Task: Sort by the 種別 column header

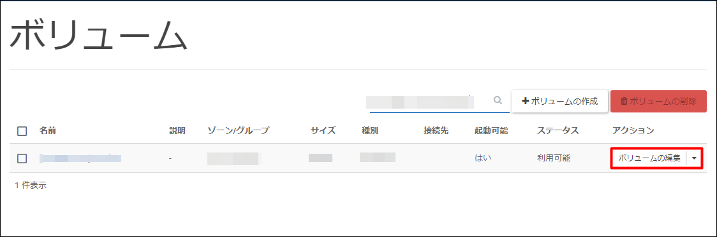Action: [x=369, y=131]
